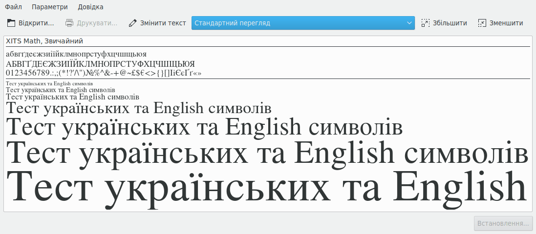Click the second-largest sample line ending in символів
The image size is (536, 234).
click(266, 153)
